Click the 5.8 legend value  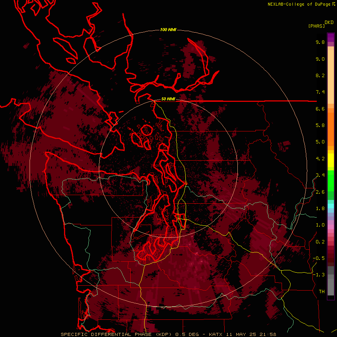320,125
